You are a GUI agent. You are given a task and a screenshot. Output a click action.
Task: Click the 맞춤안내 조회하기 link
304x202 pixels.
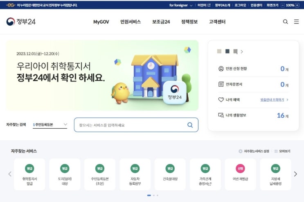[272, 100]
